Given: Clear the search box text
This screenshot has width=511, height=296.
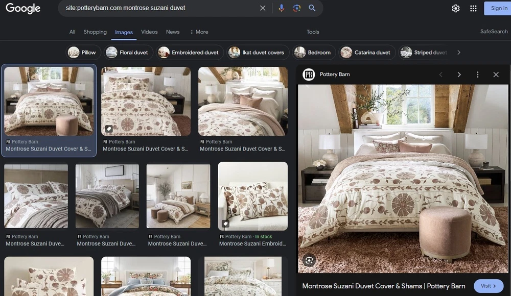Looking at the screenshot, I should point(263,8).
